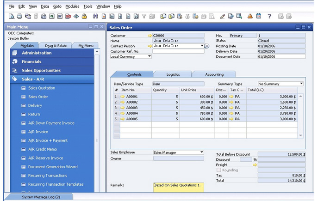Viewport: 318px width, 201px height.
Task: Open the Sales Opportunities module
Action: pos(41,71)
